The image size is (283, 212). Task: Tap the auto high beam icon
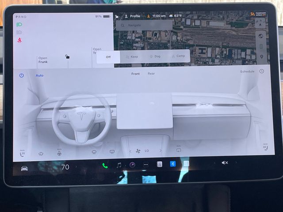tap(19, 32)
